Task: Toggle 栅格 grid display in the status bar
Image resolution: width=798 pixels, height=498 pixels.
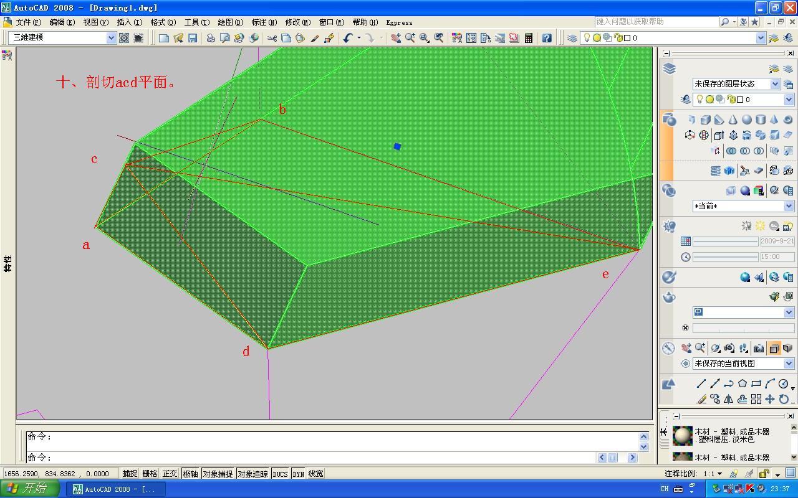Action: 150,474
